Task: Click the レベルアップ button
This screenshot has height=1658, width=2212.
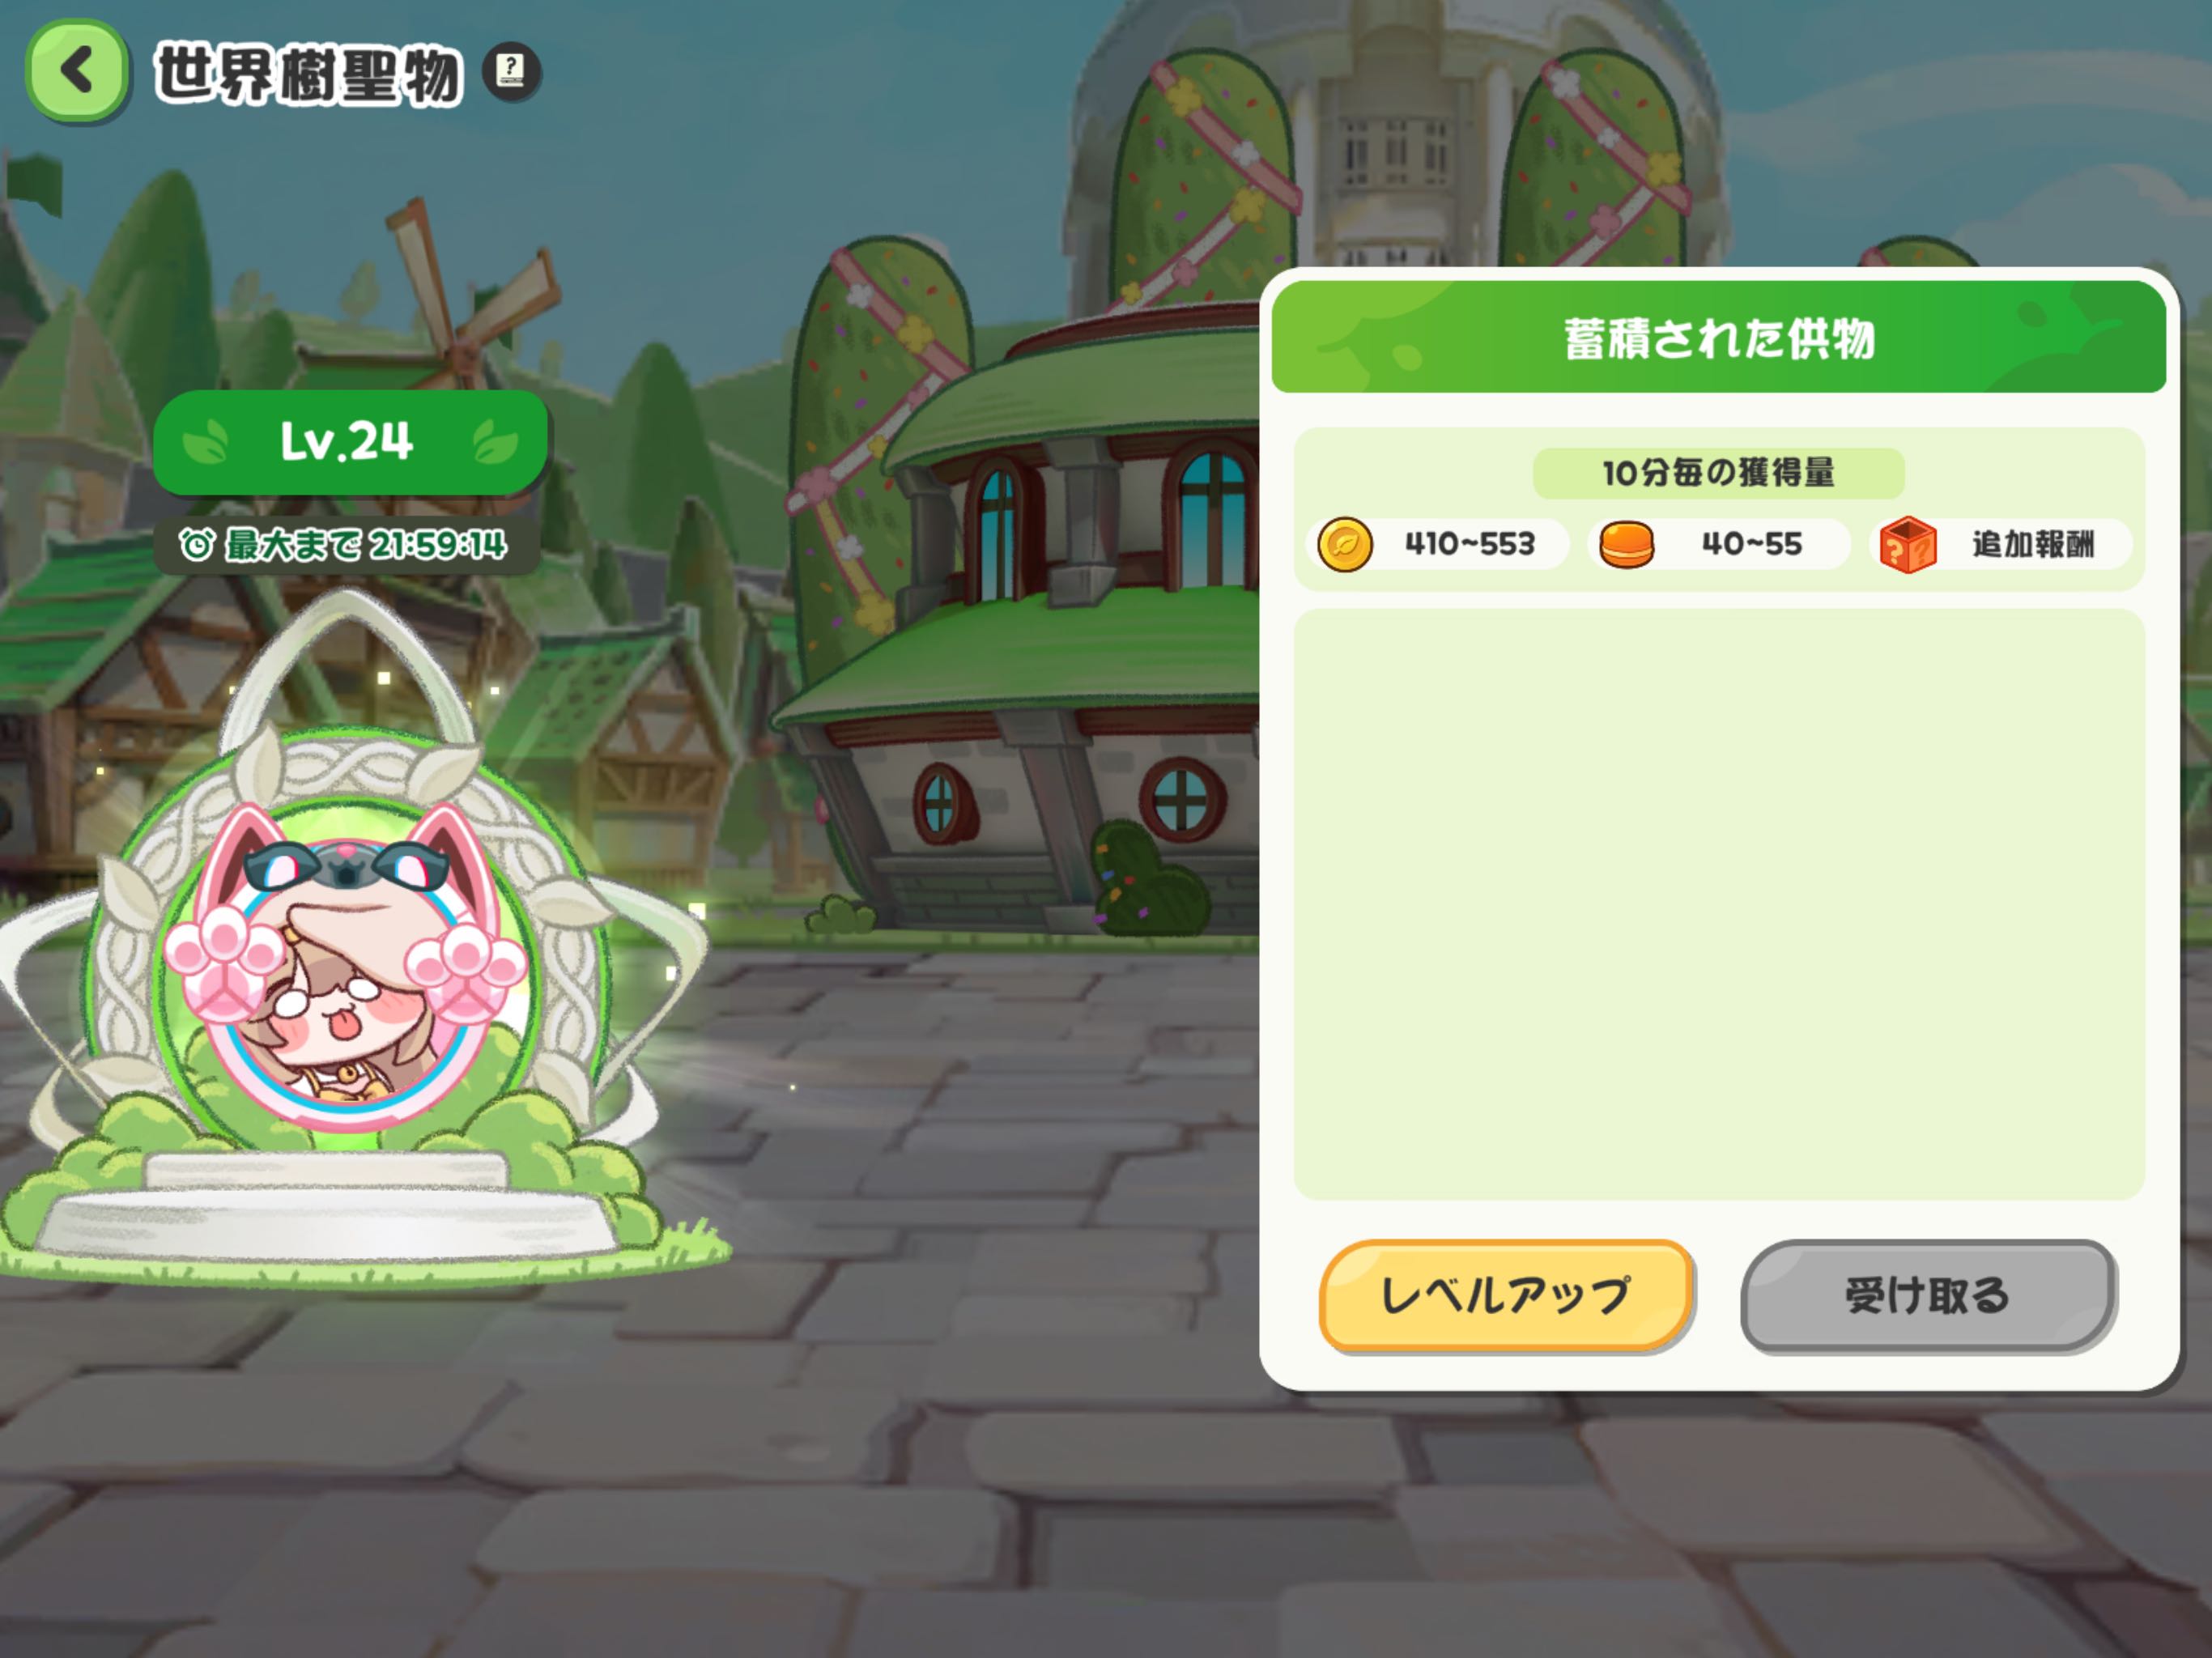Action: coord(1506,1296)
